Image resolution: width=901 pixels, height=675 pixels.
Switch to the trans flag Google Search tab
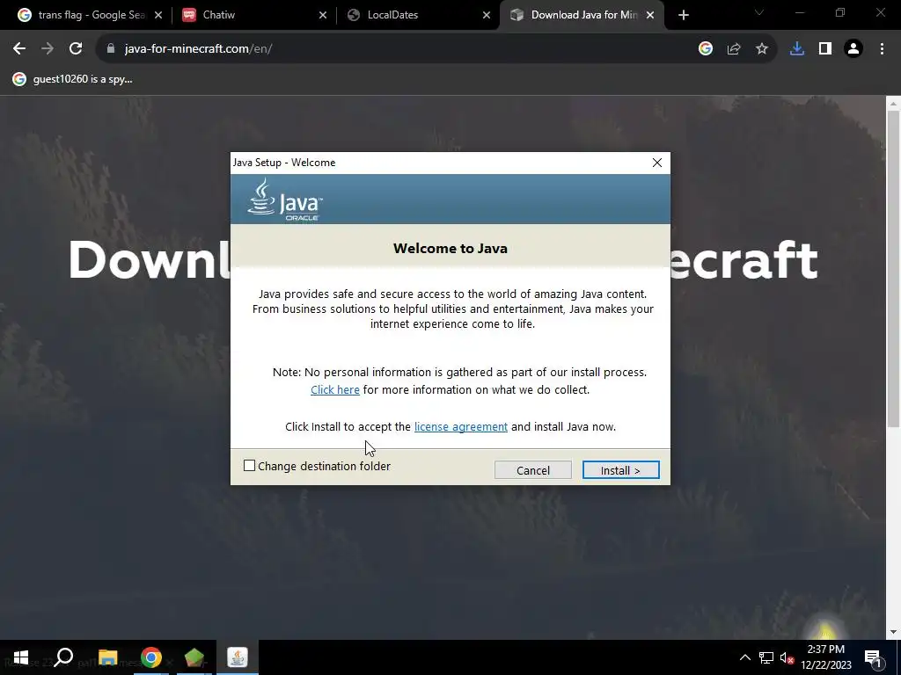tap(90, 15)
